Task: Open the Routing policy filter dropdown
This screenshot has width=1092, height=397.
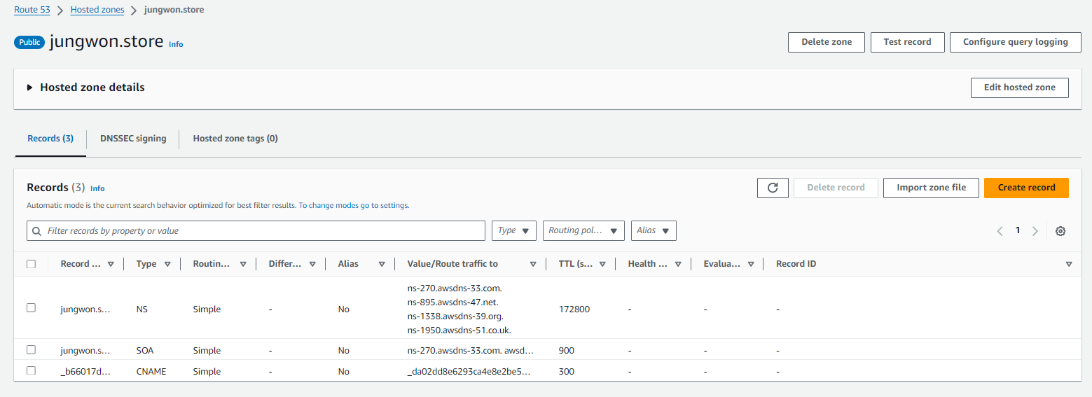Action: coord(583,230)
